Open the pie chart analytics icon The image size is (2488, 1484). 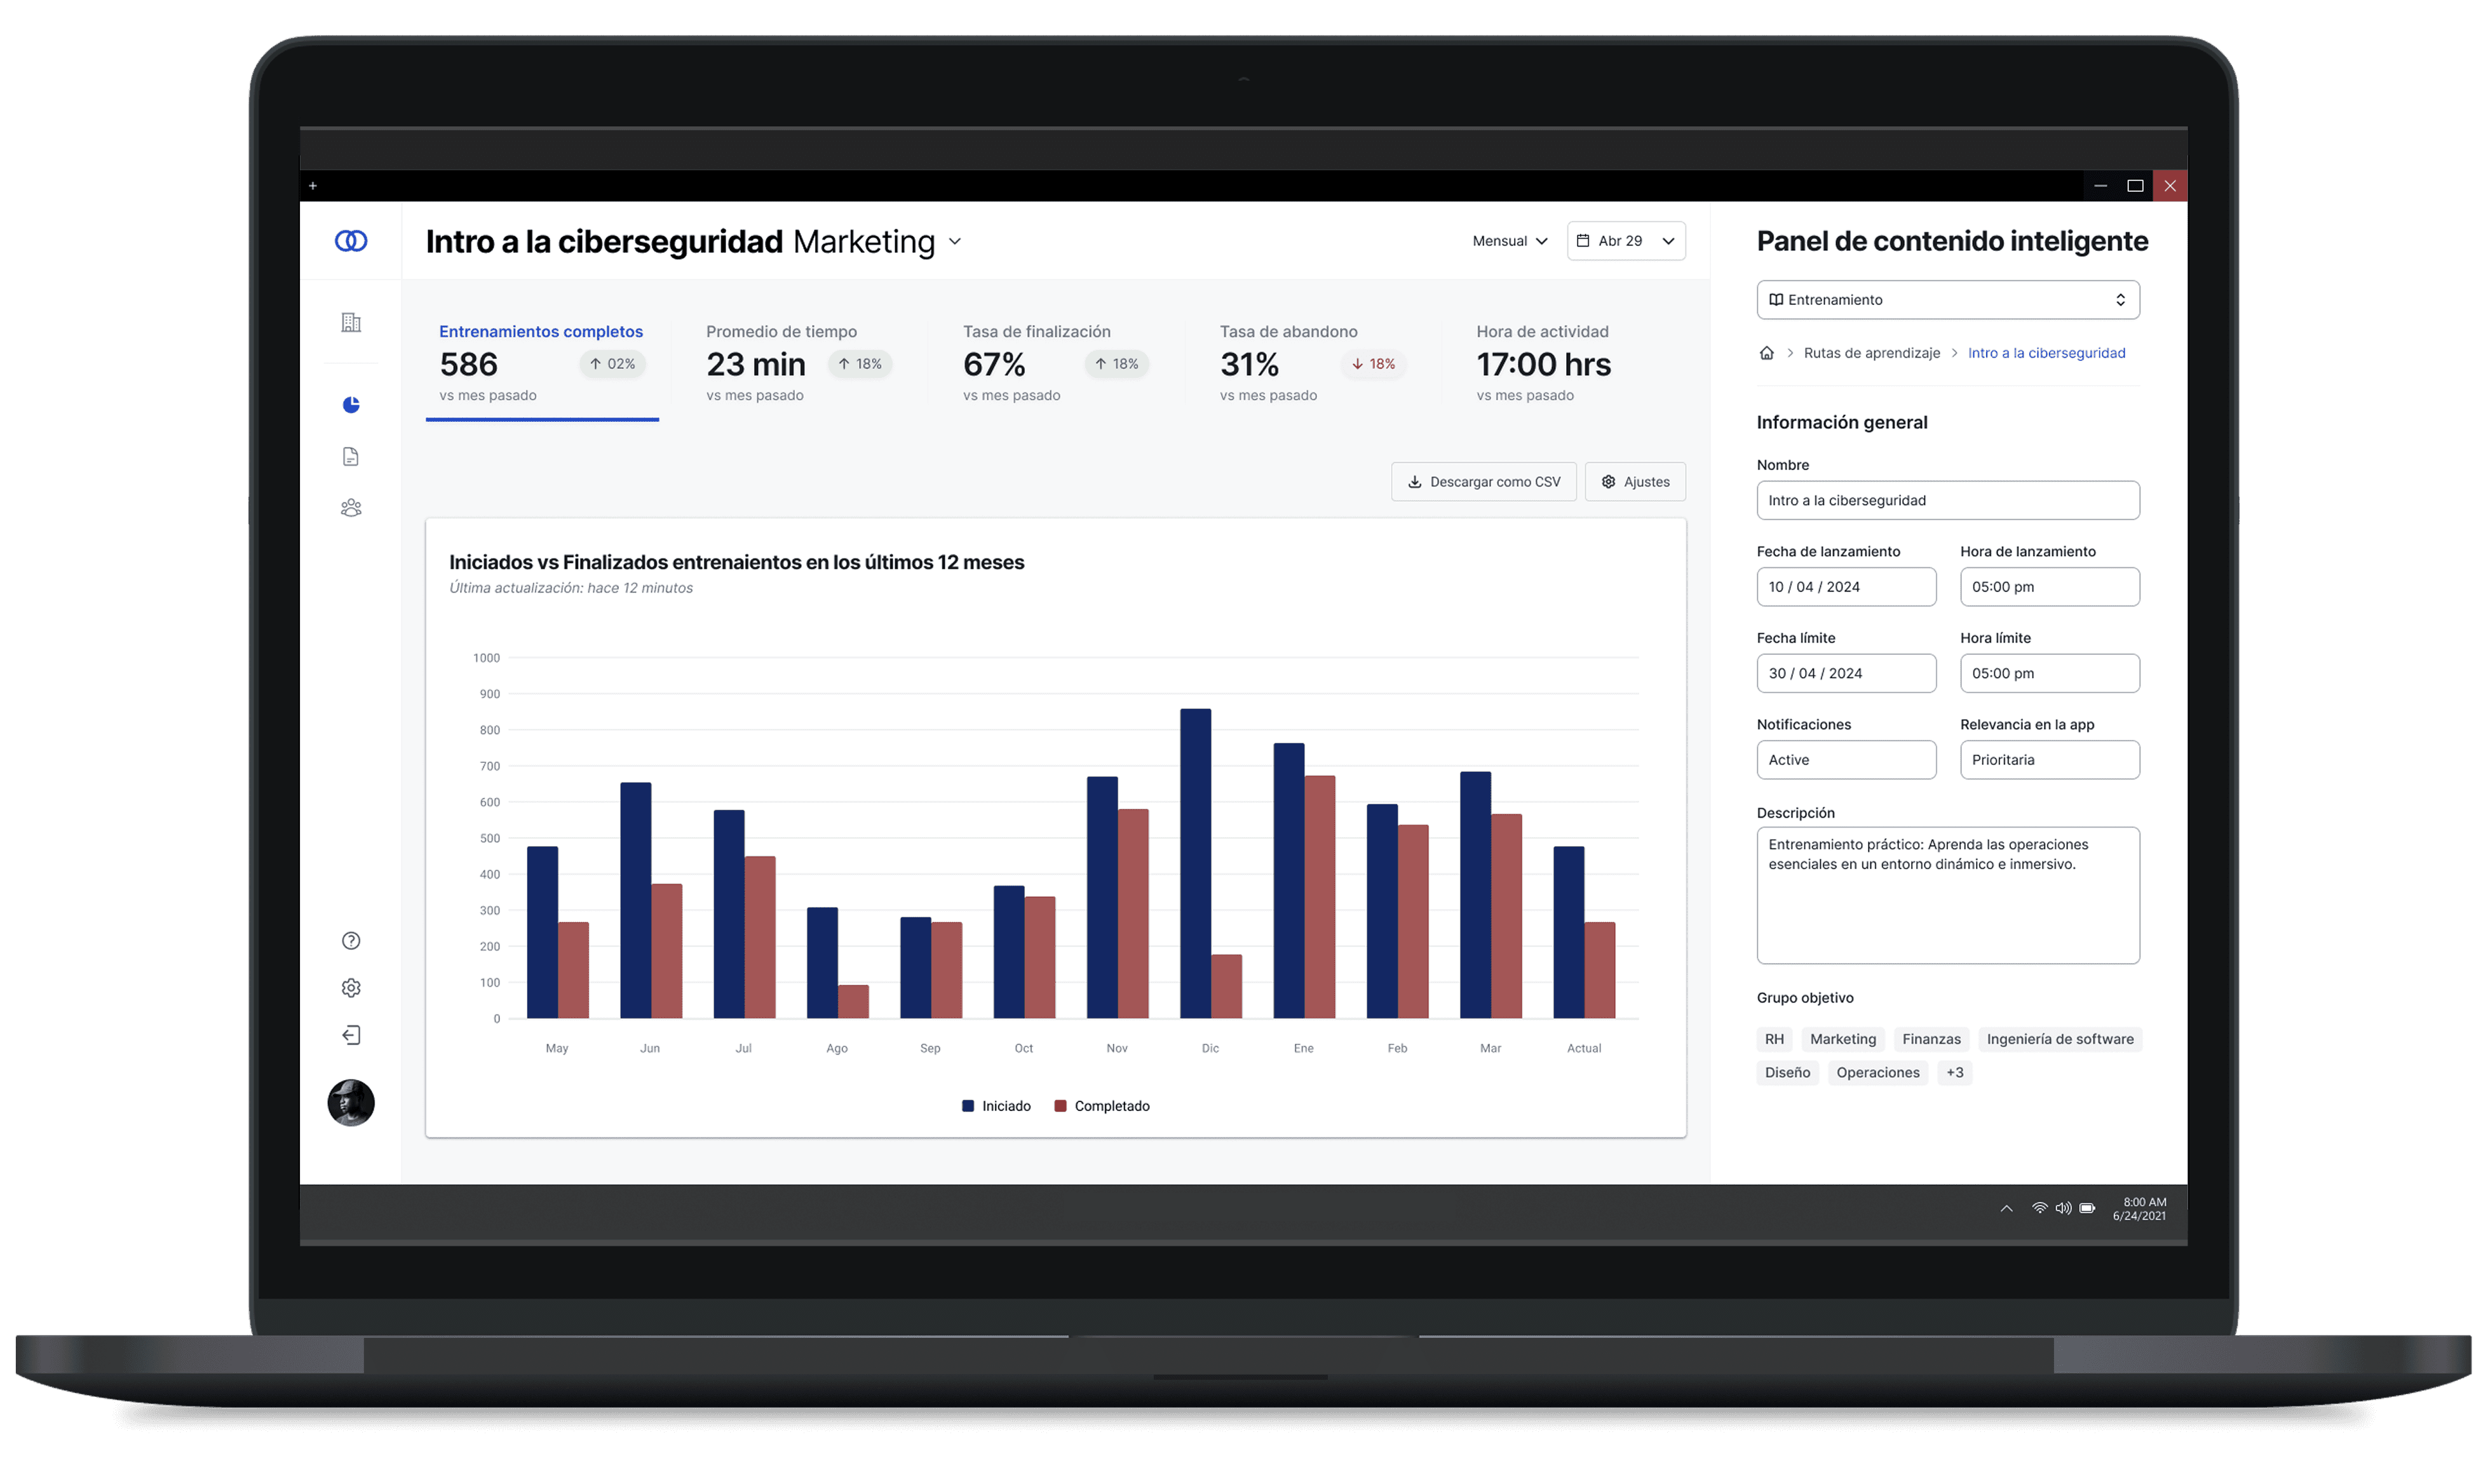point(350,405)
